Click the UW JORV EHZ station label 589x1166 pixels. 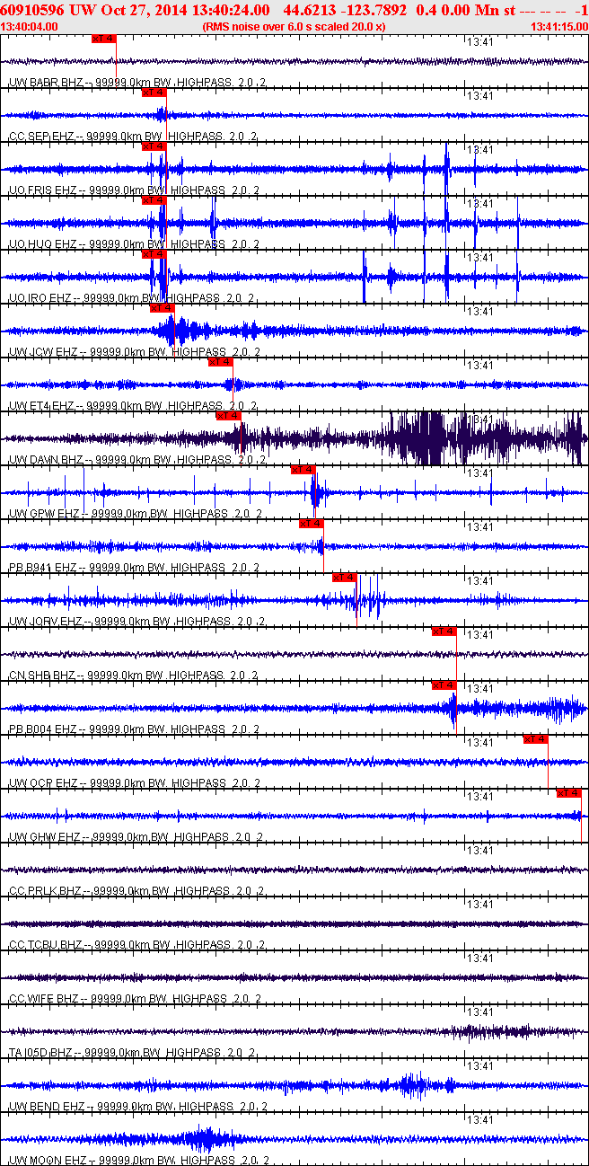click(135, 622)
